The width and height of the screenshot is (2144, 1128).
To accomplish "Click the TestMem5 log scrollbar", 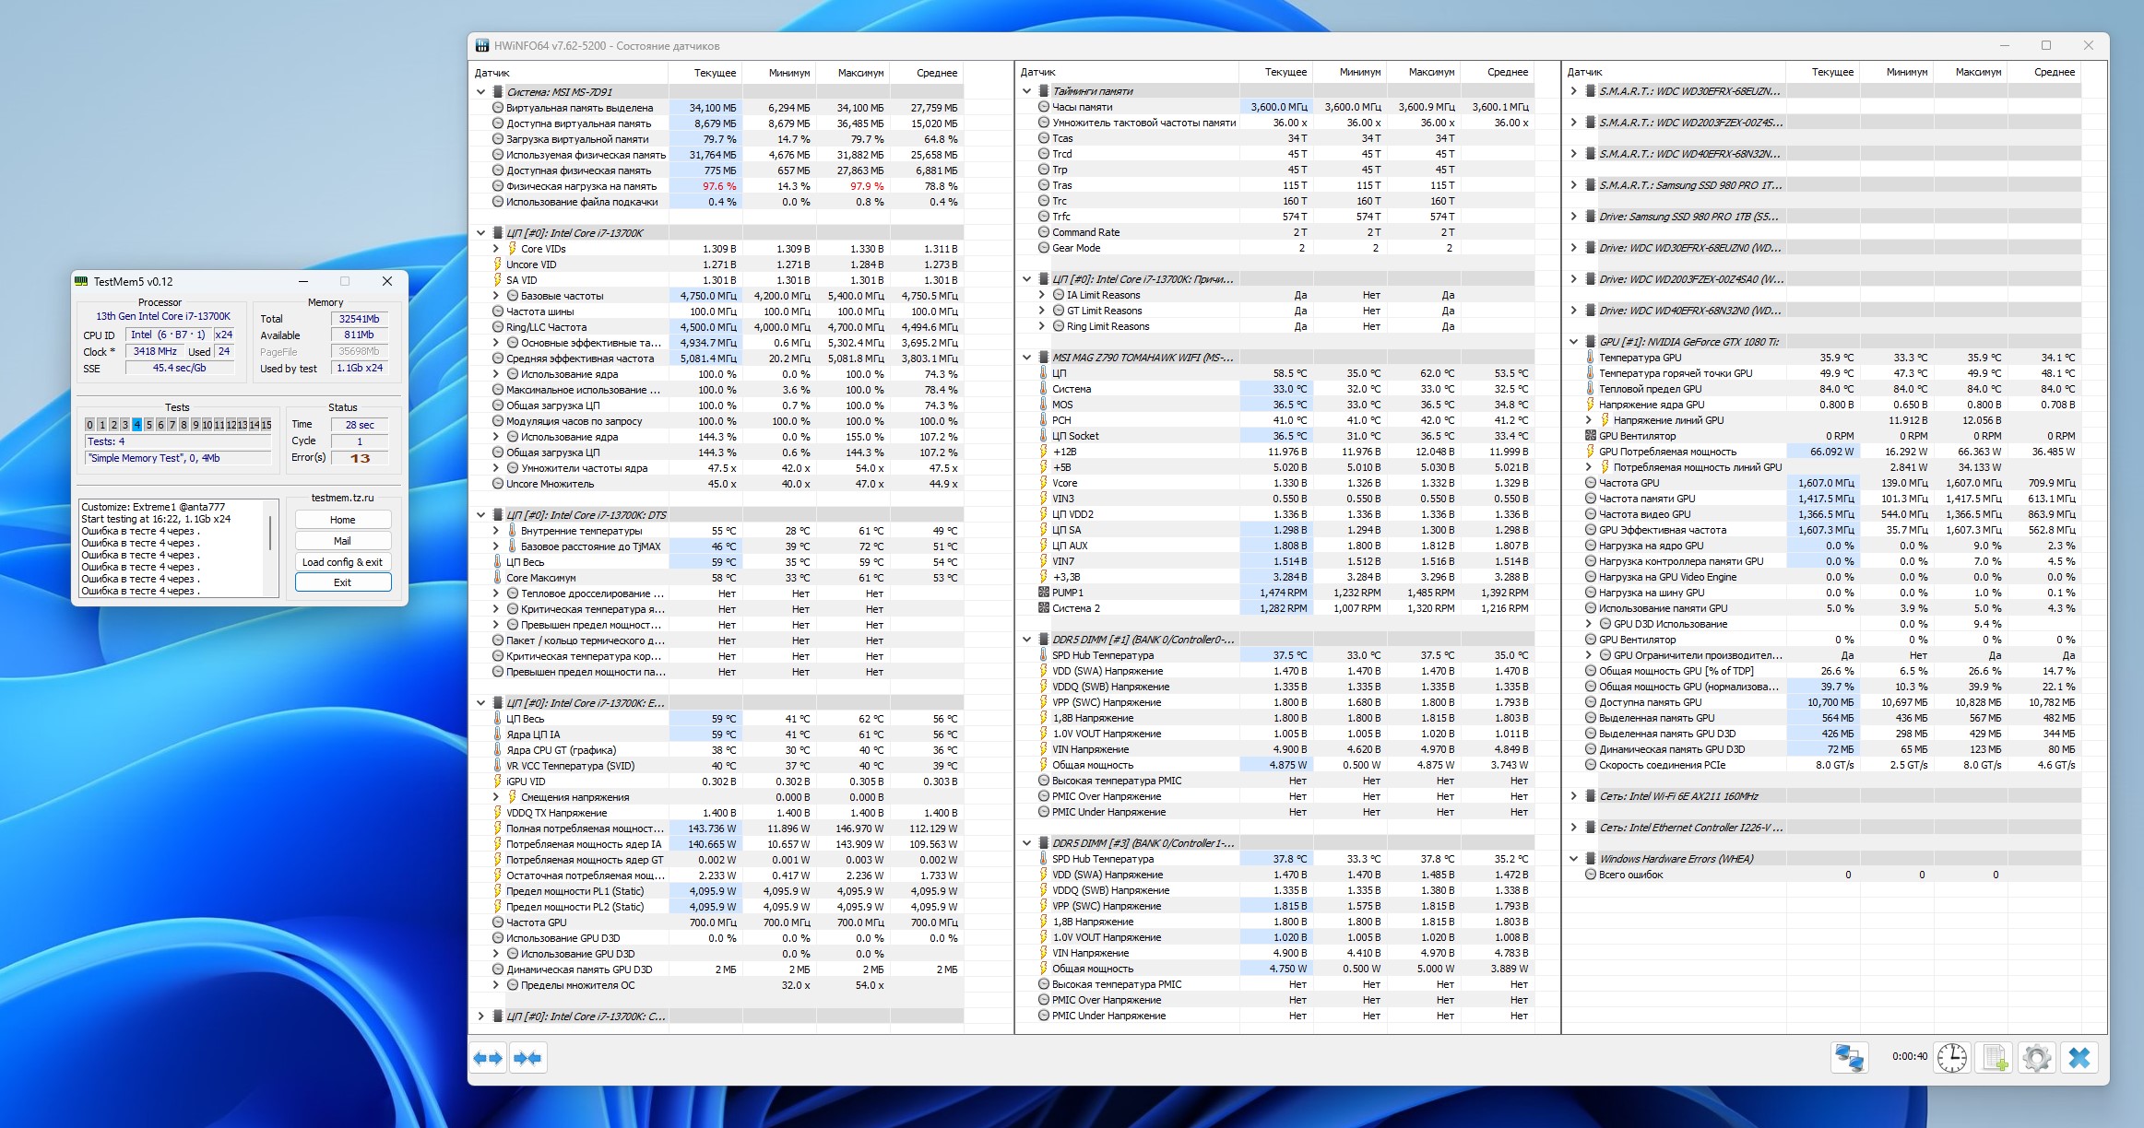I will coord(270,533).
